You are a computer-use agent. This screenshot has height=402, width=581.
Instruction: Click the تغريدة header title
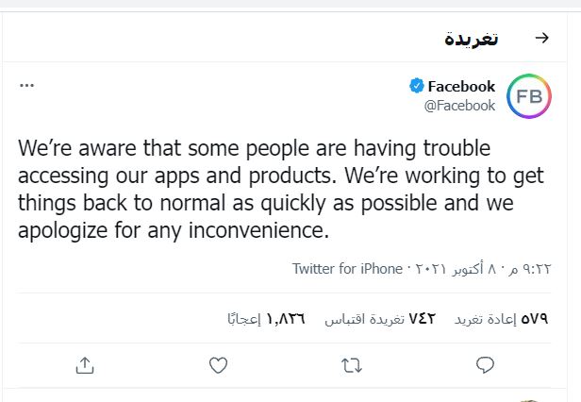(x=472, y=39)
